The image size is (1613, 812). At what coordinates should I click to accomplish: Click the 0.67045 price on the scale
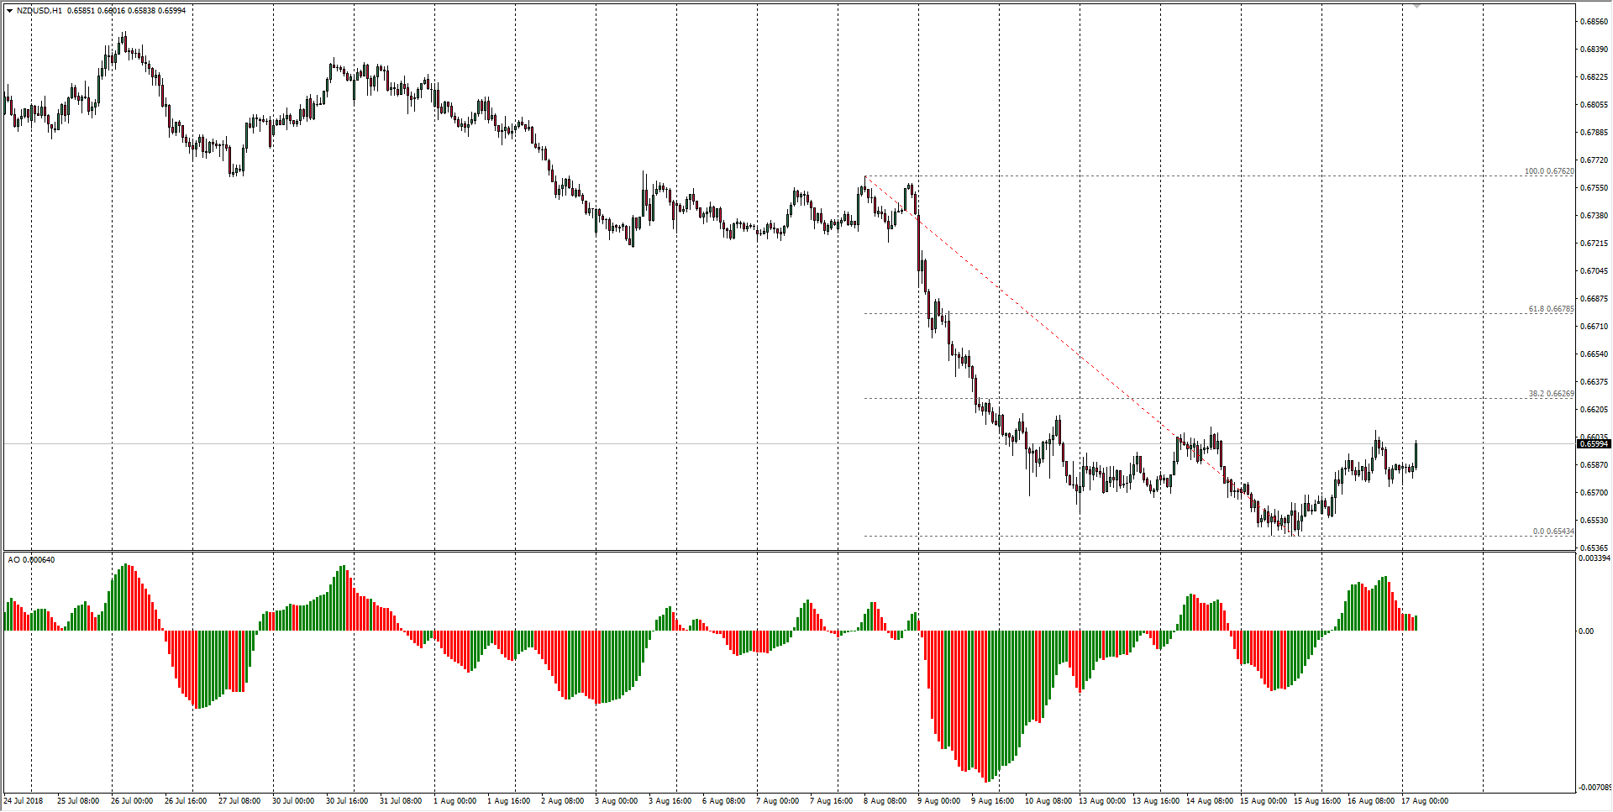(1594, 271)
